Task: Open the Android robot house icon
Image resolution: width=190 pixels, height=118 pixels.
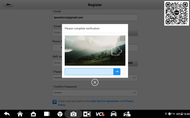Action: [x=33, y=114]
